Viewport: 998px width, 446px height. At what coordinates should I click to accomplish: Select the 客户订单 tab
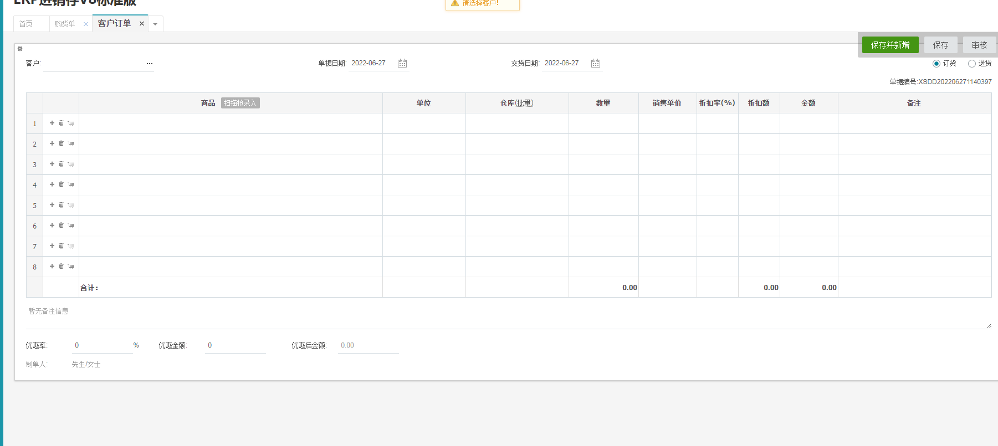coord(114,23)
